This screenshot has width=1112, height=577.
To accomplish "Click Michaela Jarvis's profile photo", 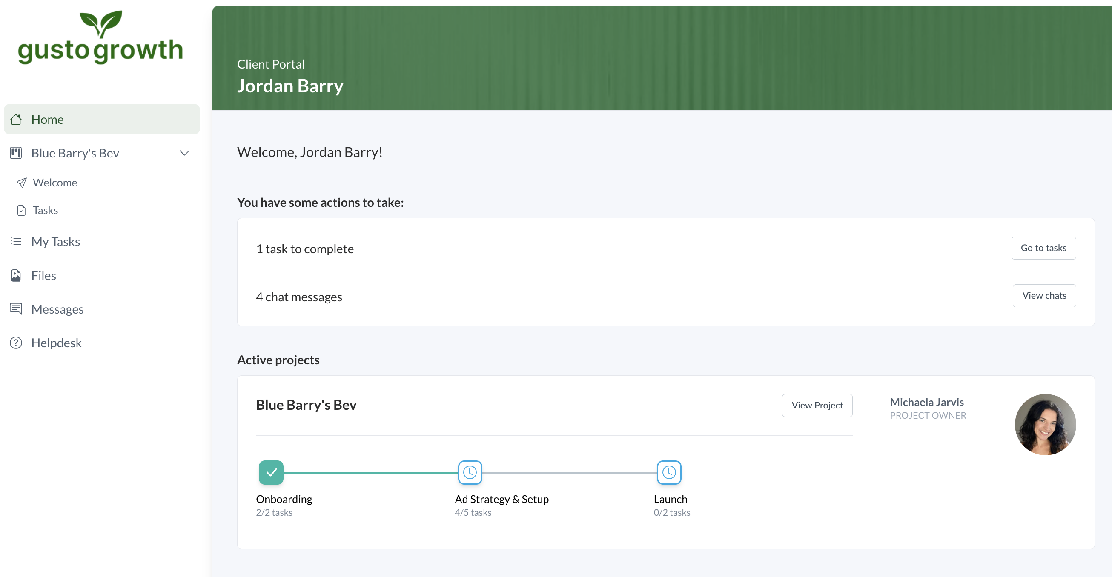I will 1045,424.
